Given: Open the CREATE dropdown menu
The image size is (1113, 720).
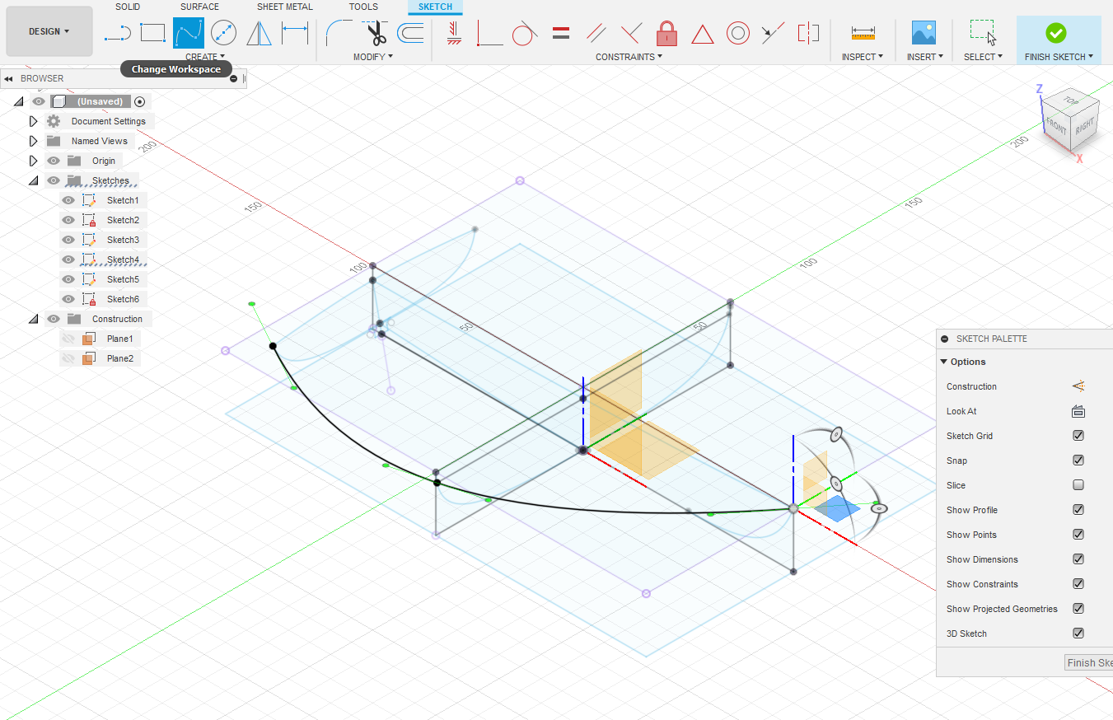Looking at the screenshot, I should (205, 57).
